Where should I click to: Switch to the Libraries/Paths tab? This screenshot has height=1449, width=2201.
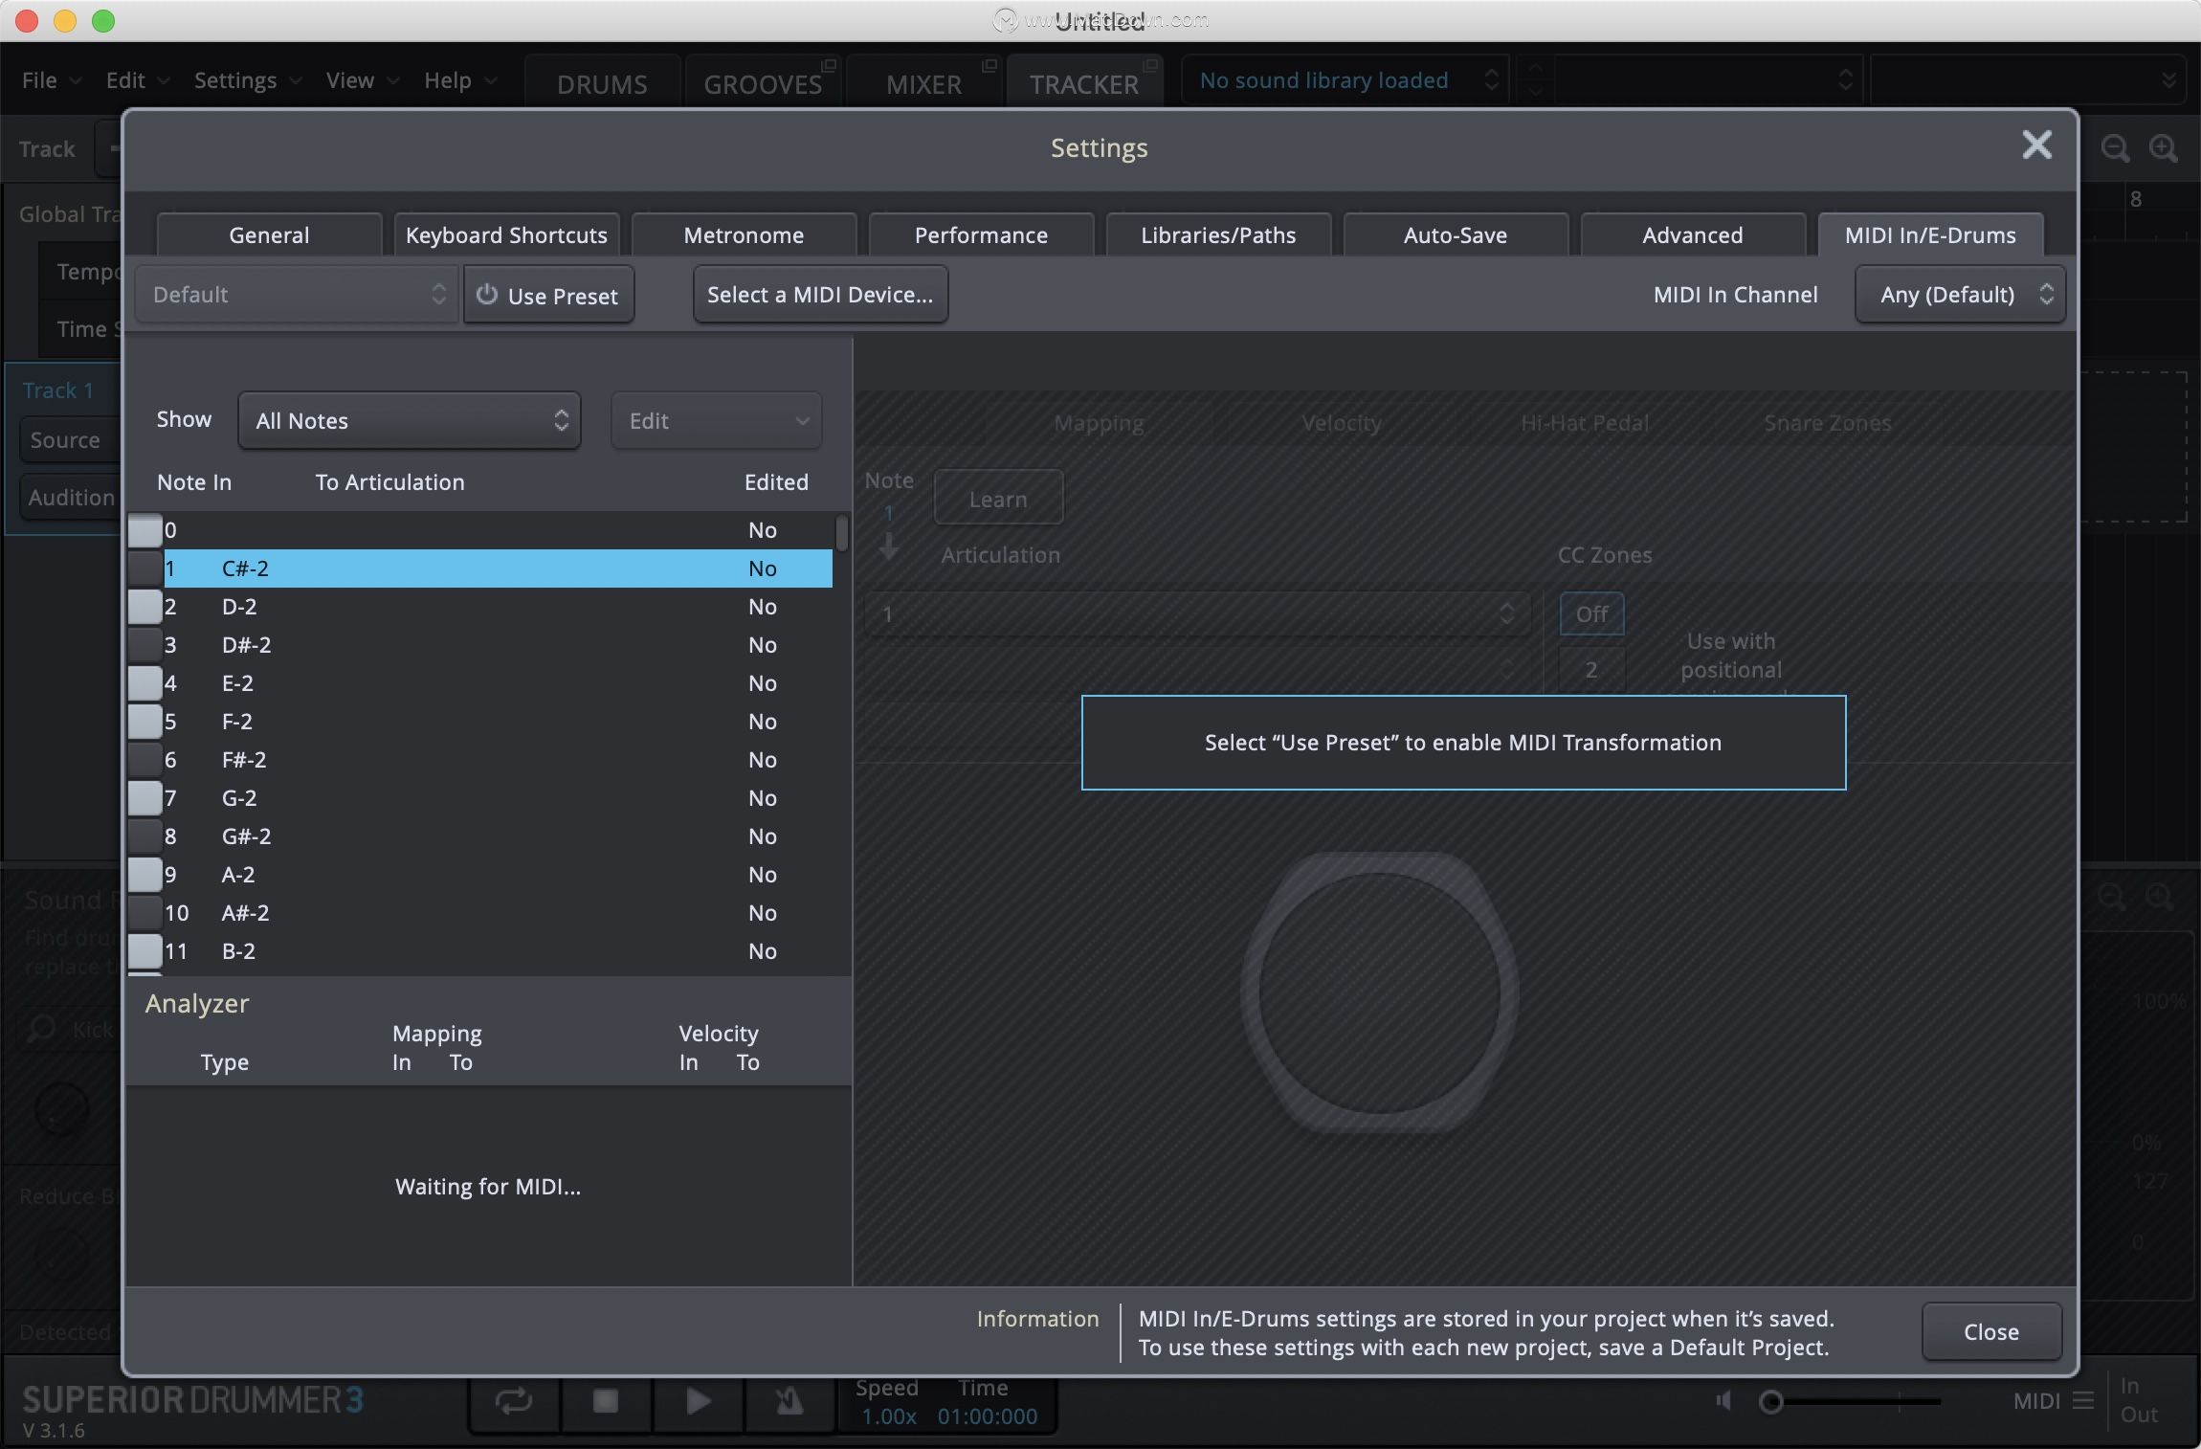pos(1218,235)
